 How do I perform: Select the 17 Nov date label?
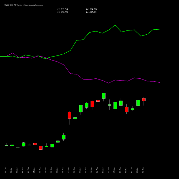(68, 170)
